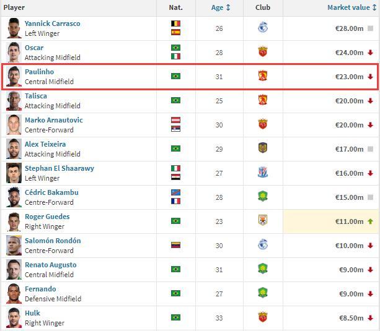380x331 pixels.
Task: Click Paulinho's club crest icon
Action: click(263, 76)
